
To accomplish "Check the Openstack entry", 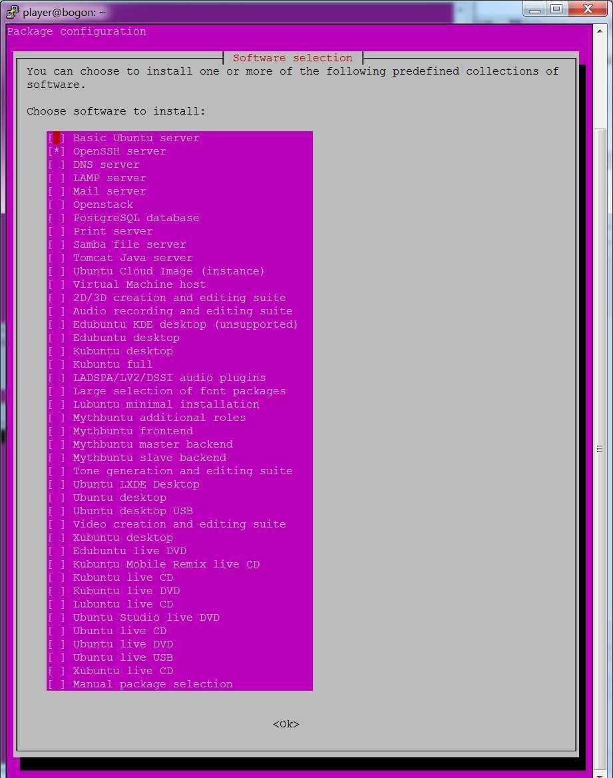I will [x=57, y=204].
